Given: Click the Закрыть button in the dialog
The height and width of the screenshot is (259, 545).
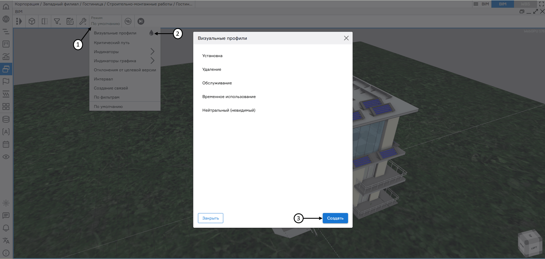Looking at the screenshot, I should [x=210, y=218].
